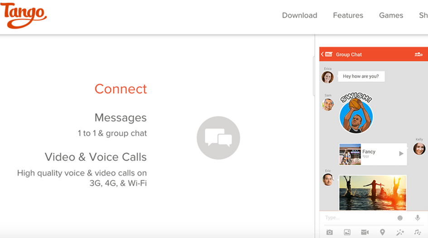Tap the back arrow in Group Chat header
Image resolution: width=428 pixels, height=238 pixels.
pyautogui.click(x=322, y=54)
